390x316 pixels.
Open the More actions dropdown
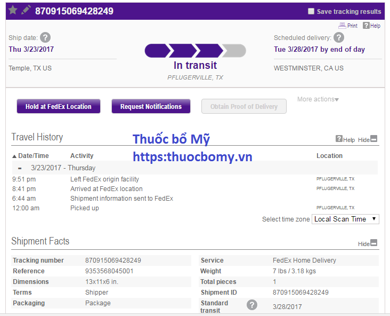coord(318,99)
